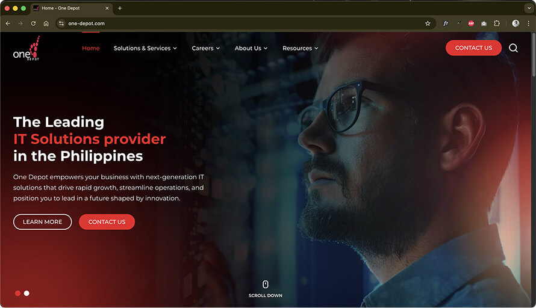Open the fonts extension icon

[446, 23]
